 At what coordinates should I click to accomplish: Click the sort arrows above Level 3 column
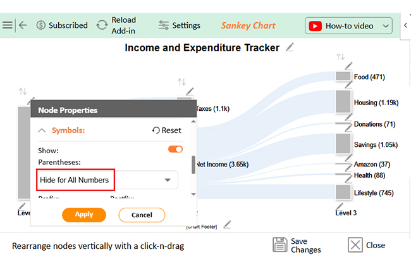coord(340,56)
